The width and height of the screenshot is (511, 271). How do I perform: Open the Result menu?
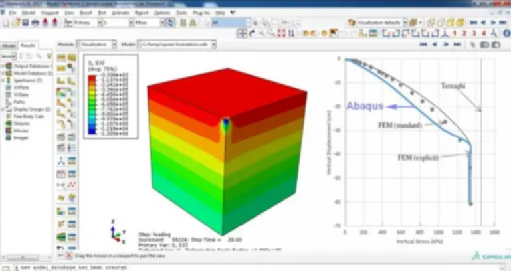coord(86,13)
